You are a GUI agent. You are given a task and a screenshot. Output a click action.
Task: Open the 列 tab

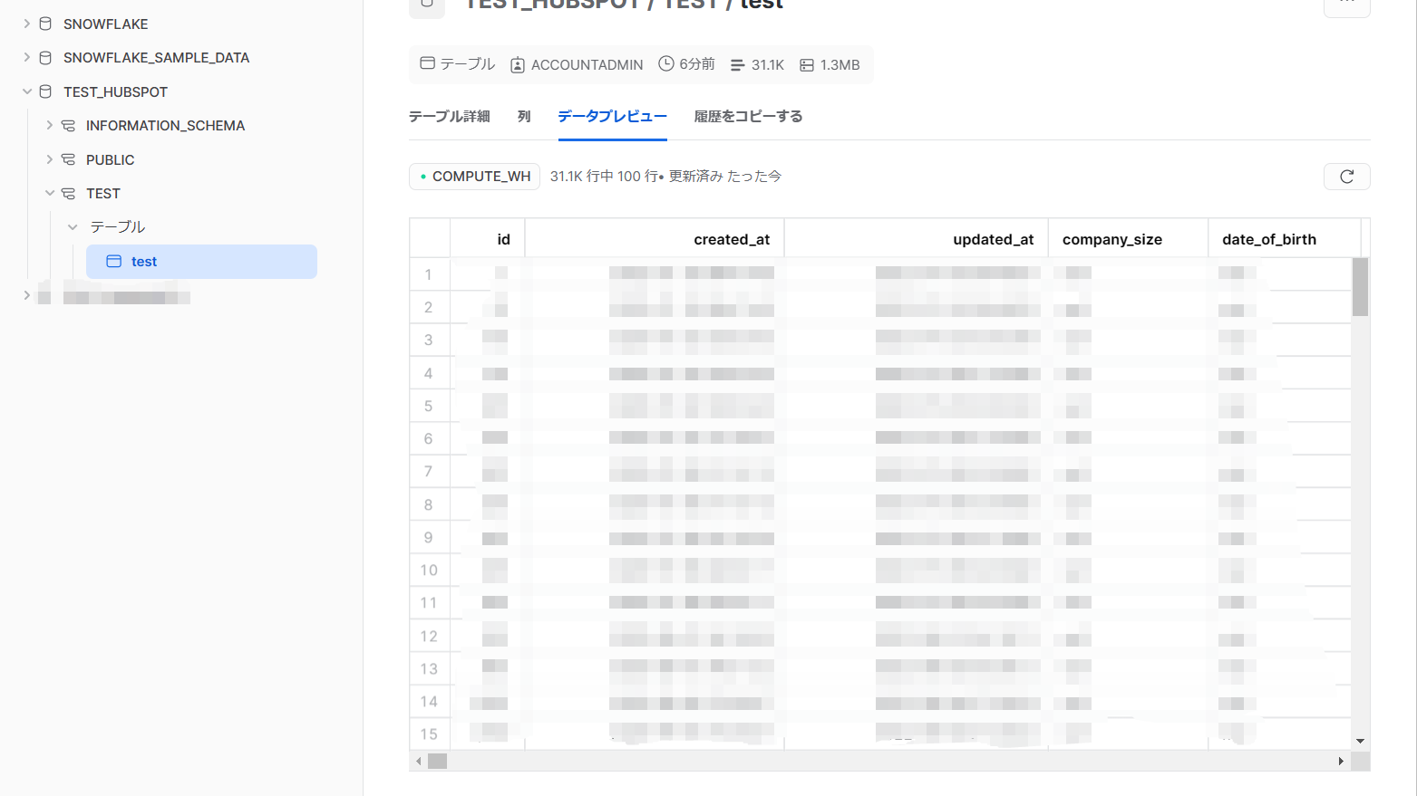[x=524, y=117]
